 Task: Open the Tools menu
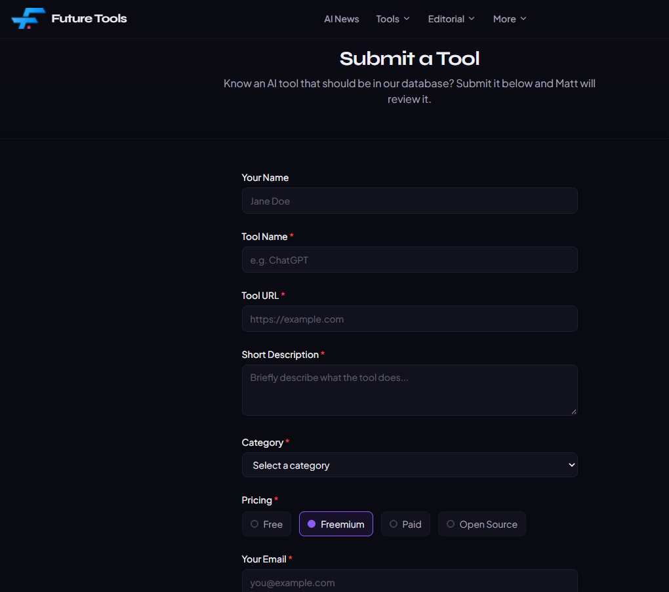[x=393, y=19]
